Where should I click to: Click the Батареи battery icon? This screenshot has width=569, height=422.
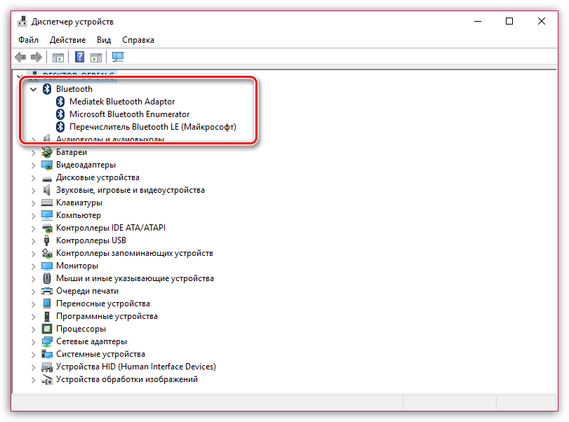(x=47, y=152)
